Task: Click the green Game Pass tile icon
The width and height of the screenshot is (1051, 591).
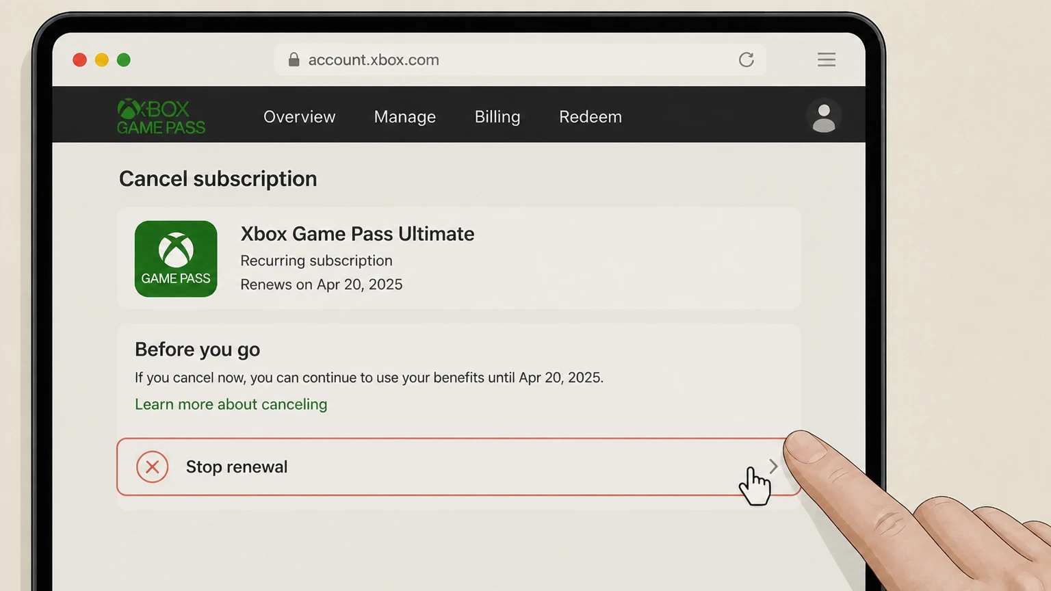Action: pos(176,259)
